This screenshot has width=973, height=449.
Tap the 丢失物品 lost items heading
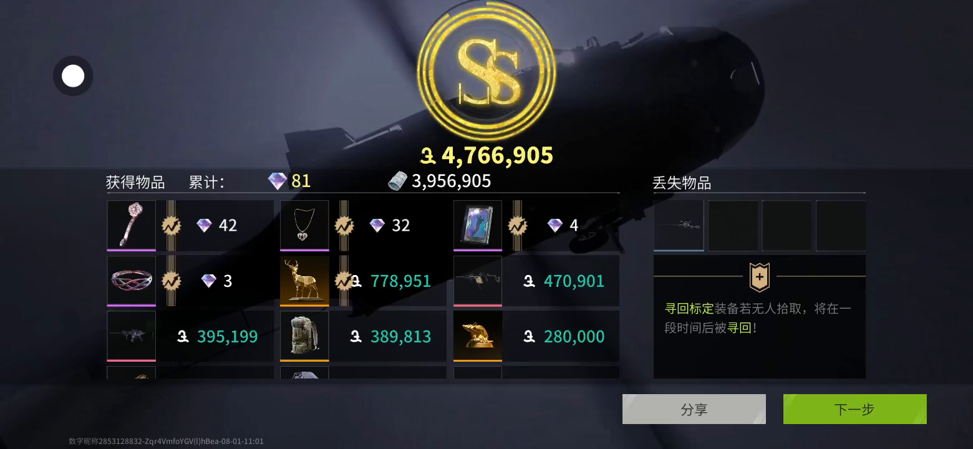point(682,183)
